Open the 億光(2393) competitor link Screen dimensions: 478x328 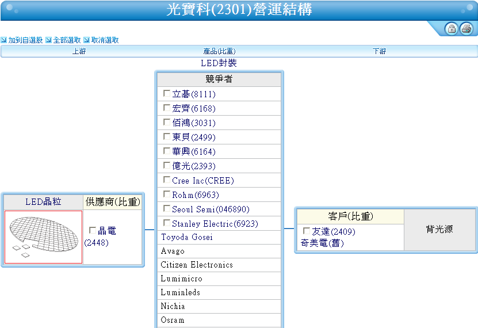(x=194, y=166)
